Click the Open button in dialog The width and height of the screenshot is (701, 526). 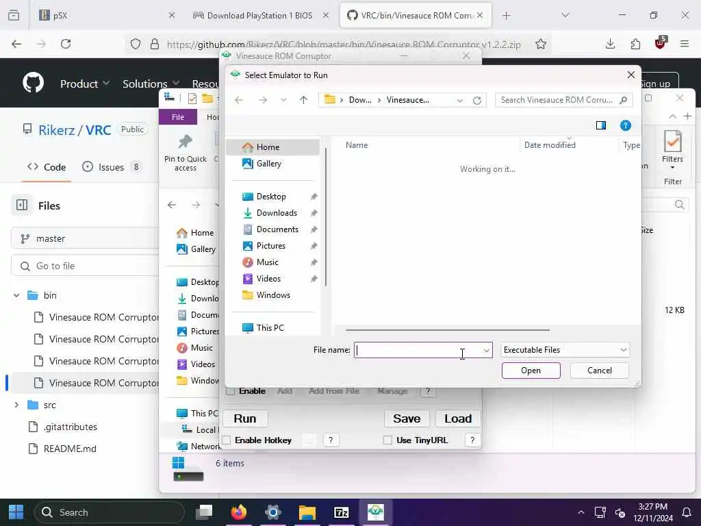[531, 371]
